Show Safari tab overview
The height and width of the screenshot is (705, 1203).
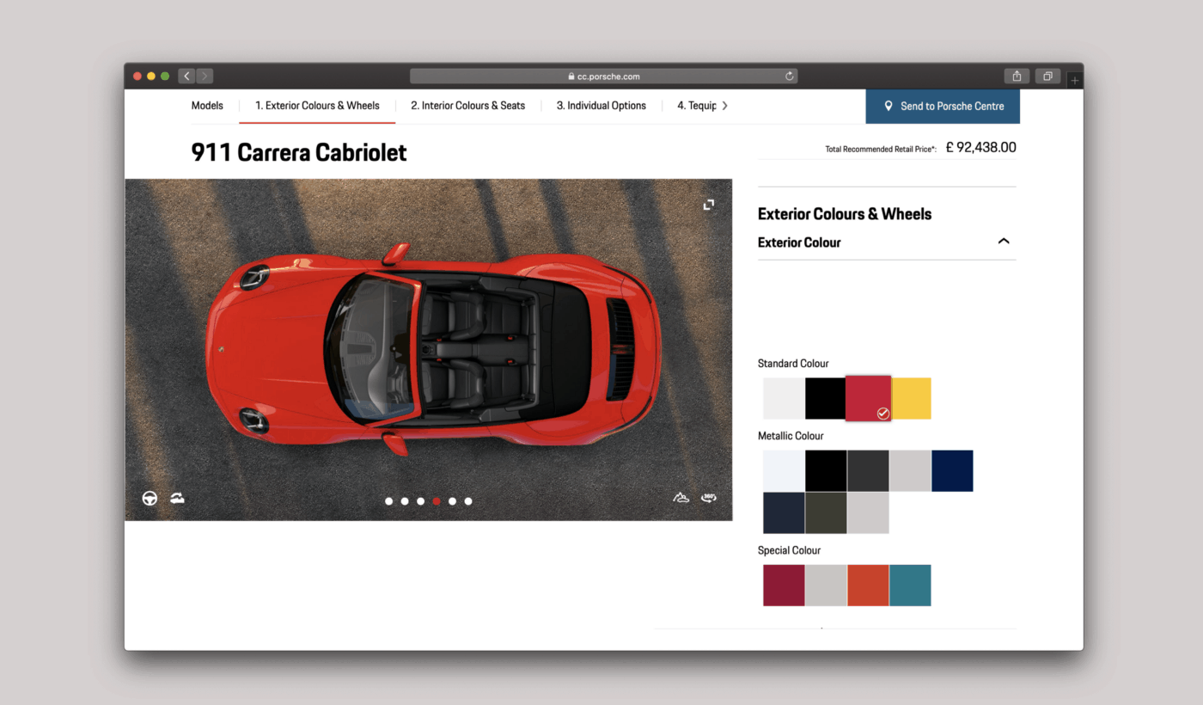click(x=1047, y=77)
